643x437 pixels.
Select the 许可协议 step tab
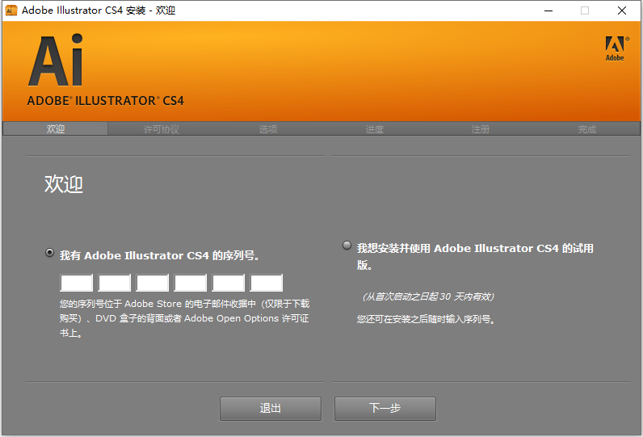pyautogui.click(x=162, y=129)
